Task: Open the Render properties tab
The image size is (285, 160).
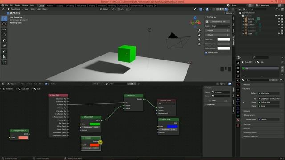Action: [238, 68]
